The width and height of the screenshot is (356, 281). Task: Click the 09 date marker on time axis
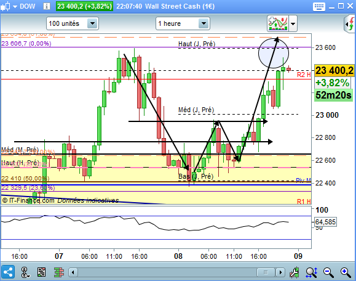click(x=298, y=256)
